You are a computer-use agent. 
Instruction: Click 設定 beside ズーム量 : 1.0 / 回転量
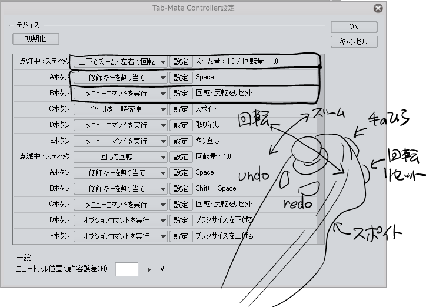click(x=181, y=62)
